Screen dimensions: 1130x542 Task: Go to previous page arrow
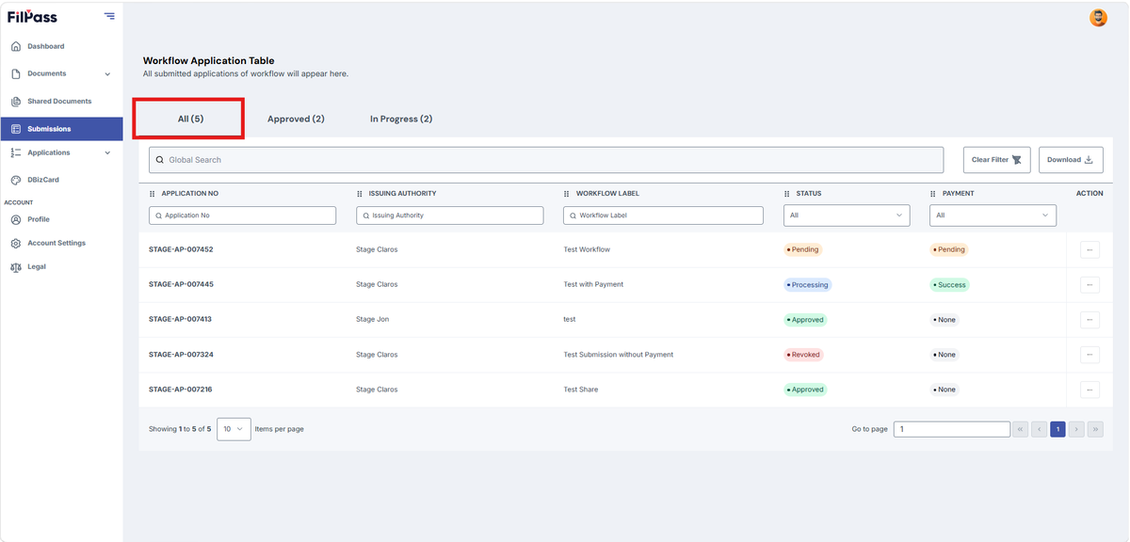click(x=1040, y=429)
